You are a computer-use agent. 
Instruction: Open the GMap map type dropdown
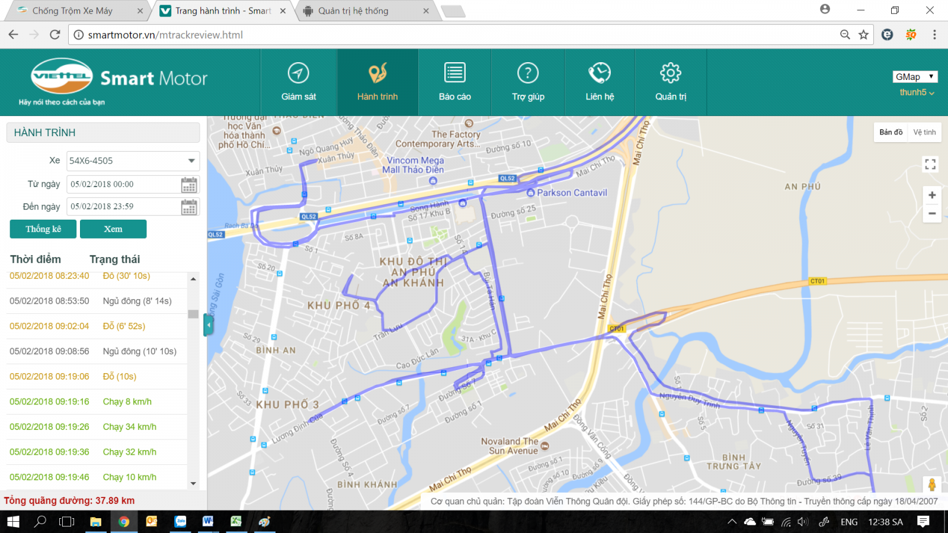click(x=915, y=77)
